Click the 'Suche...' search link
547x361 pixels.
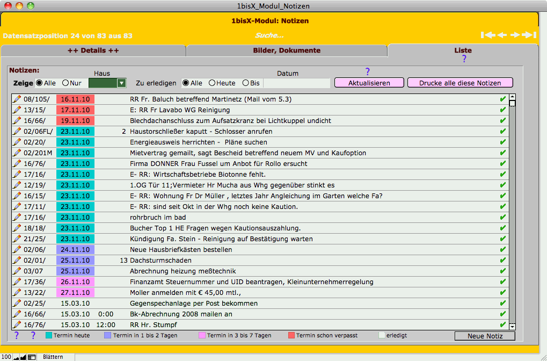pos(269,35)
